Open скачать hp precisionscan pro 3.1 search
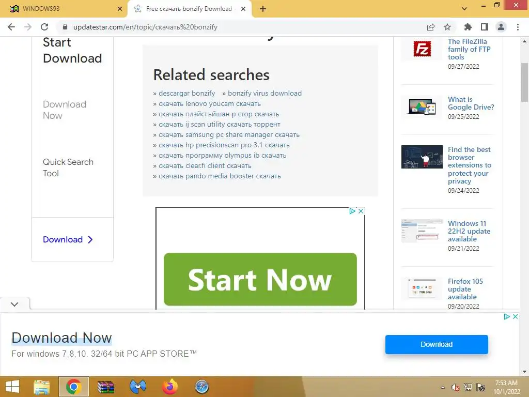Screen dimensions: 529x397 click(x=224, y=145)
